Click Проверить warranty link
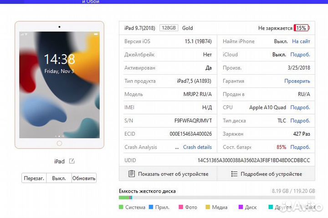The width and height of the screenshot is (328, 218). 297,81
